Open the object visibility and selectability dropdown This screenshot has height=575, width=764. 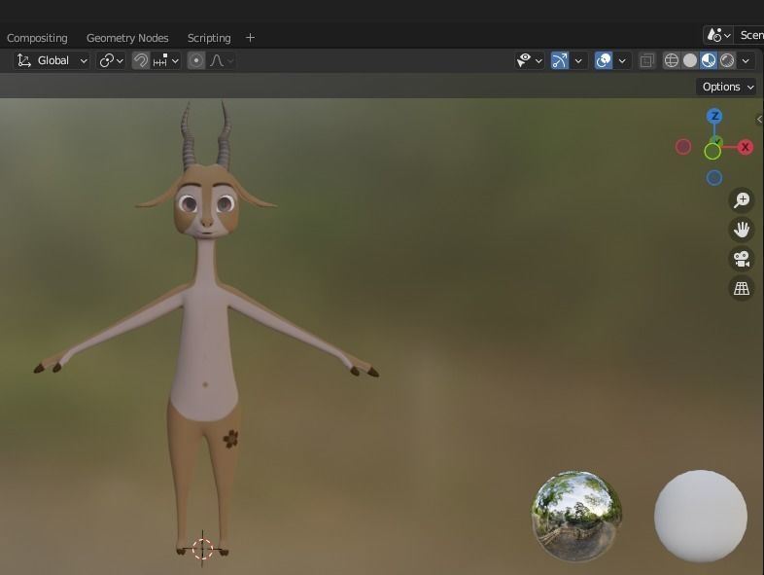pos(529,60)
